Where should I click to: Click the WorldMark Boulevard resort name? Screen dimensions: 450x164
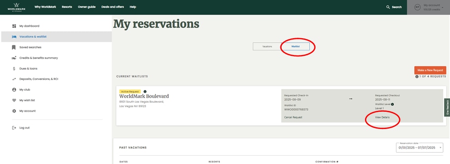tap(144, 96)
